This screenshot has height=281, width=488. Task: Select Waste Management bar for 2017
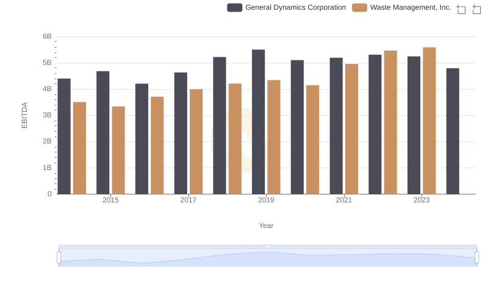[x=196, y=142]
